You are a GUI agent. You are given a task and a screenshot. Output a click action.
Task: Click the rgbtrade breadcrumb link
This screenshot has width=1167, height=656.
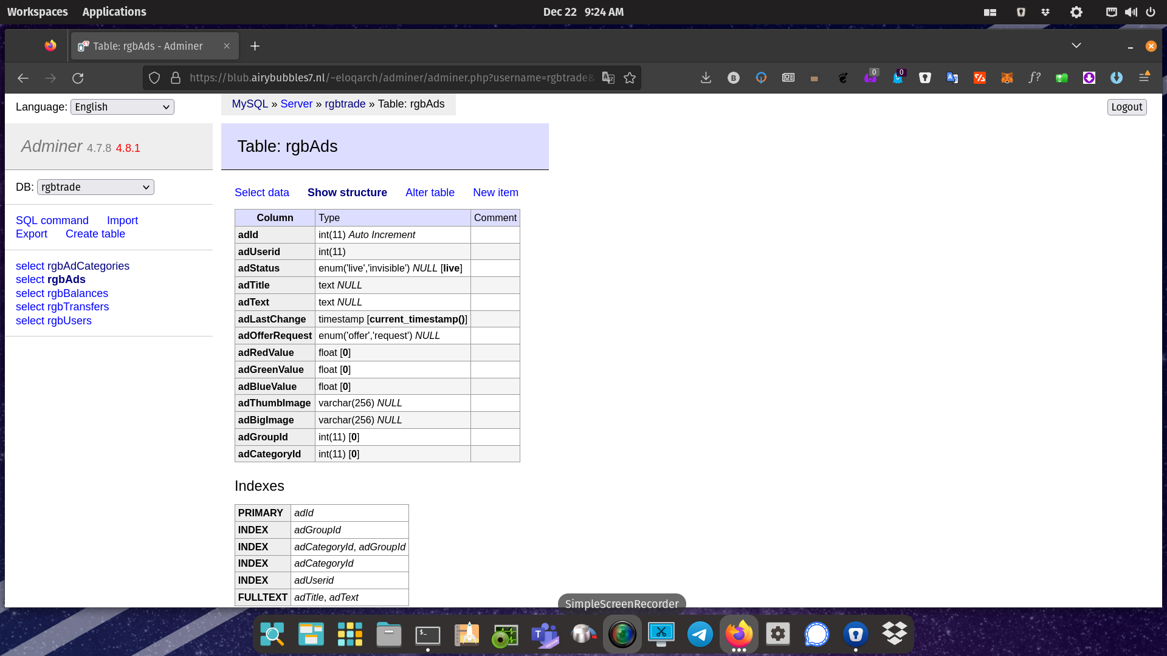[345, 104]
